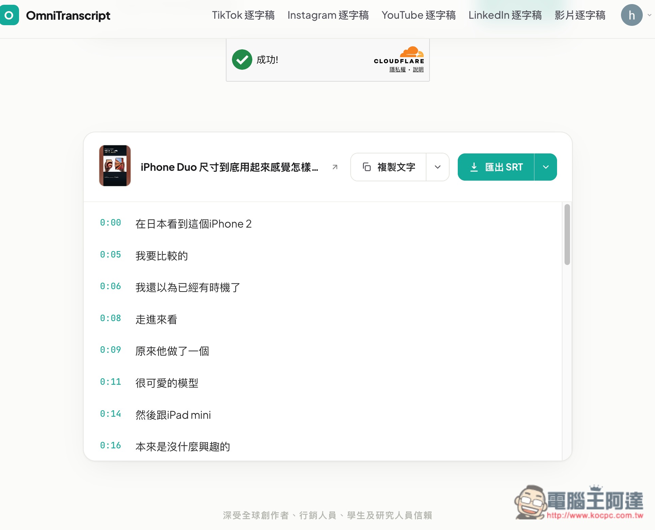Image resolution: width=655 pixels, height=530 pixels.
Task: Jump to timestamp 0:09
Action: coord(111,350)
